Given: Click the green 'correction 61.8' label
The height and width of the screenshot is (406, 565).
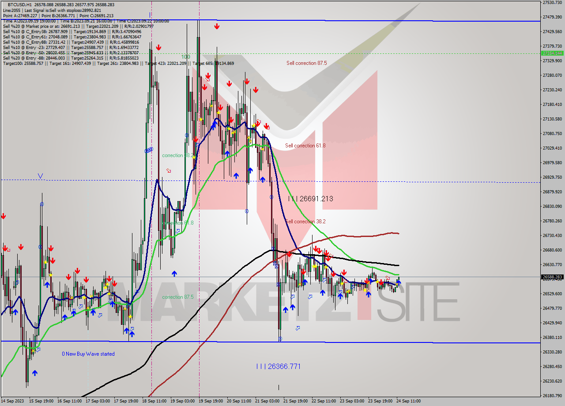Looking at the screenshot, I should click(178, 223).
